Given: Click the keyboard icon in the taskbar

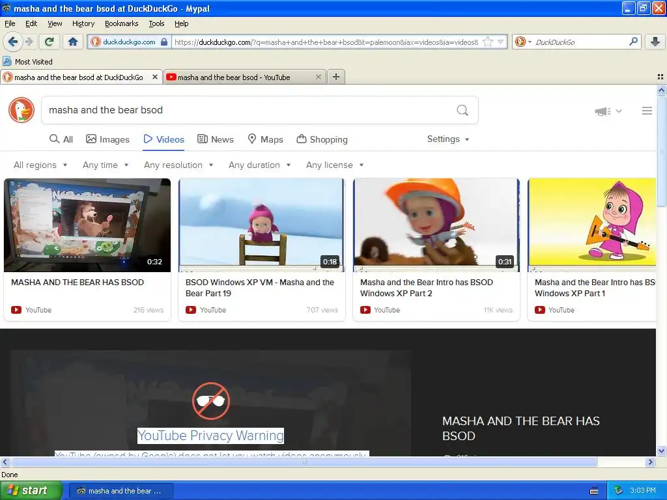Looking at the screenshot, I should 594,491.
